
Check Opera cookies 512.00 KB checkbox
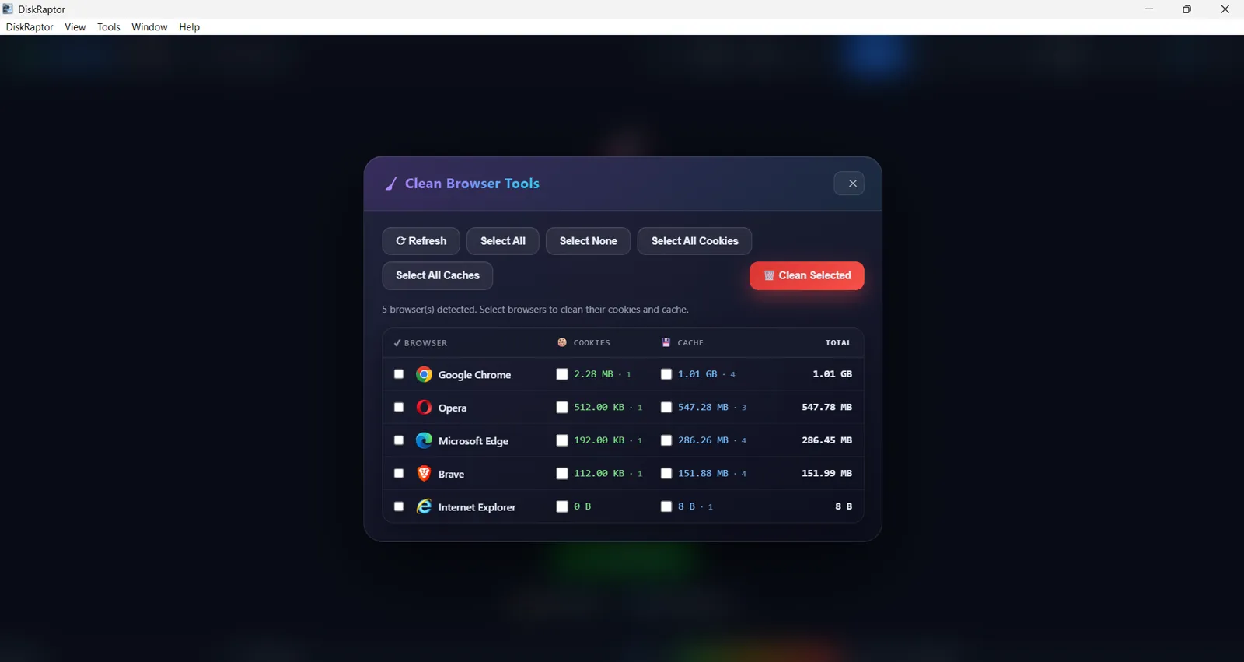click(x=562, y=407)
